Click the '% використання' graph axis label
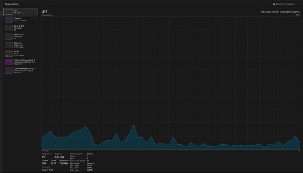The image size is (303, 173). 47,15
